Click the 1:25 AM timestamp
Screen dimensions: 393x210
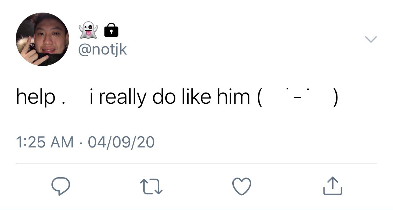[45, 142]
